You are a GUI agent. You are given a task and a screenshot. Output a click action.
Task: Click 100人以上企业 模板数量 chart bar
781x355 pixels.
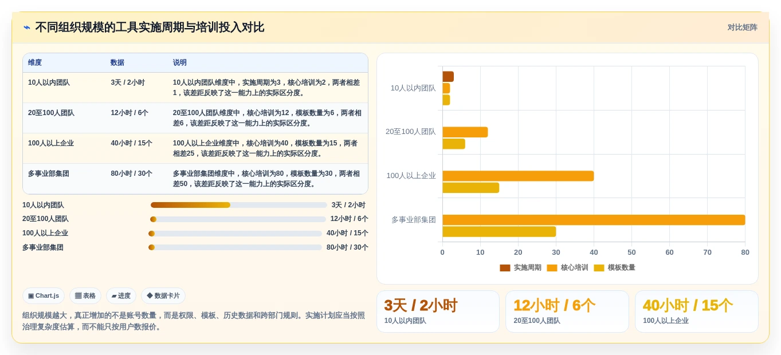click(x=470, y=188)
